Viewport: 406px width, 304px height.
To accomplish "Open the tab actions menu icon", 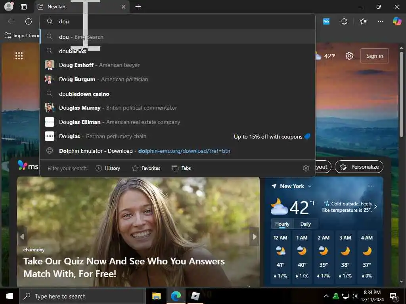I will tap(24, 7).
